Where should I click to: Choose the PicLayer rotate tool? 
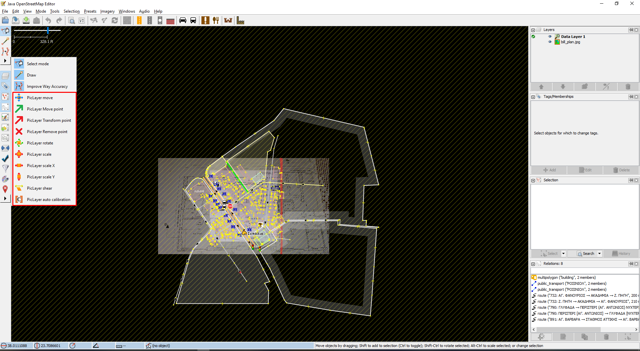click(x=40, y=143)
